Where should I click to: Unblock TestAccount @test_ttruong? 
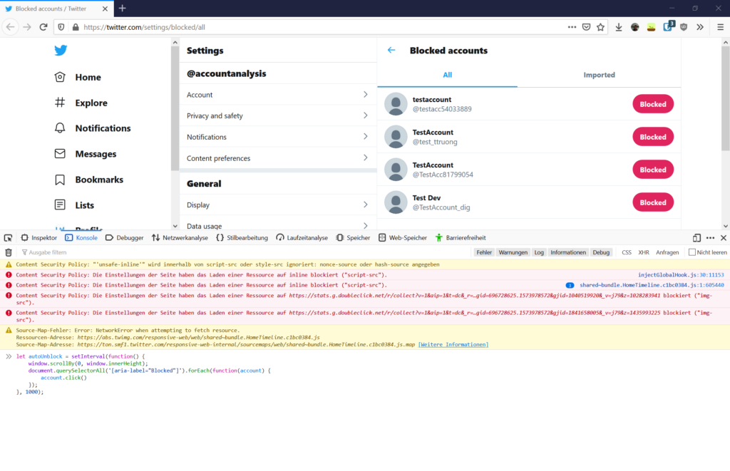(653, 137)
